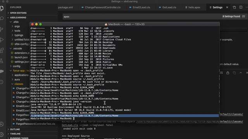This screenshot has width=248, height=139.
Task: Open the Manage gear in the activity bar
Action: click(2, 134)
